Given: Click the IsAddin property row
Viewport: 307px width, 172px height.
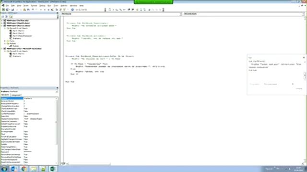Looking at the screenshot, I should point(28,144).
